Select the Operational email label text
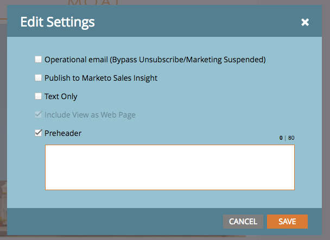The image size is (330, 240). (x=155, y=60)
